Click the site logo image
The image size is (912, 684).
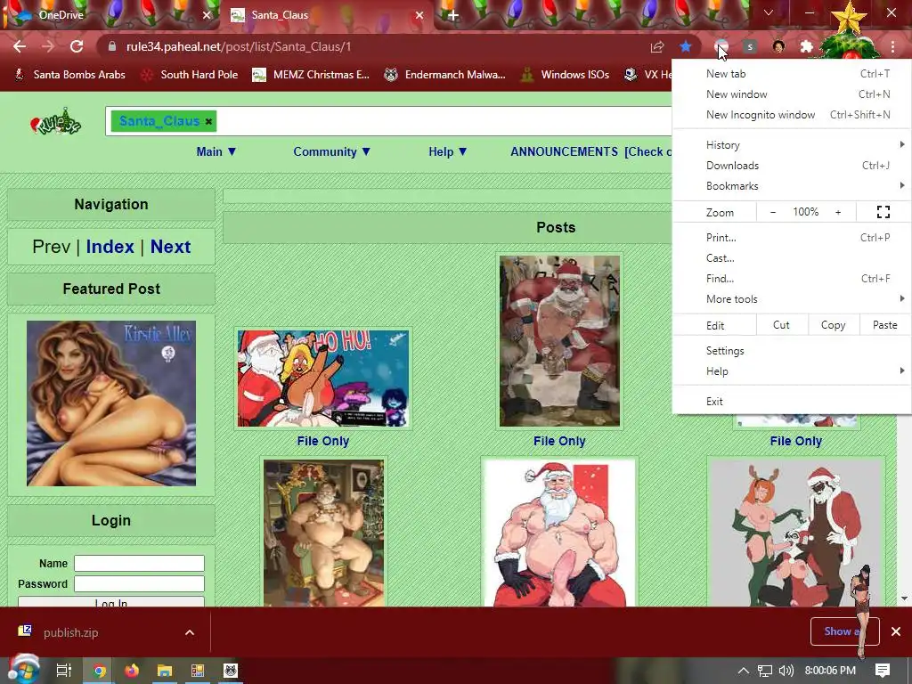tap(55, 121)
